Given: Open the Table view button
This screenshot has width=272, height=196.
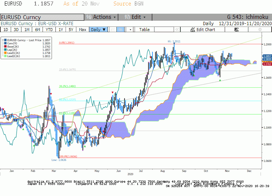Looking at the screenshot, I should tap(144, 30).
